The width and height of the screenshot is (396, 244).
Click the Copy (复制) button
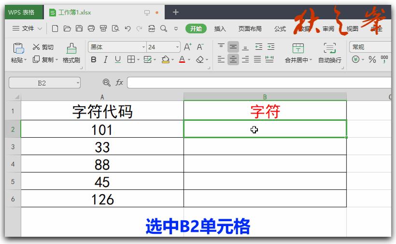(x=43, y=59)
